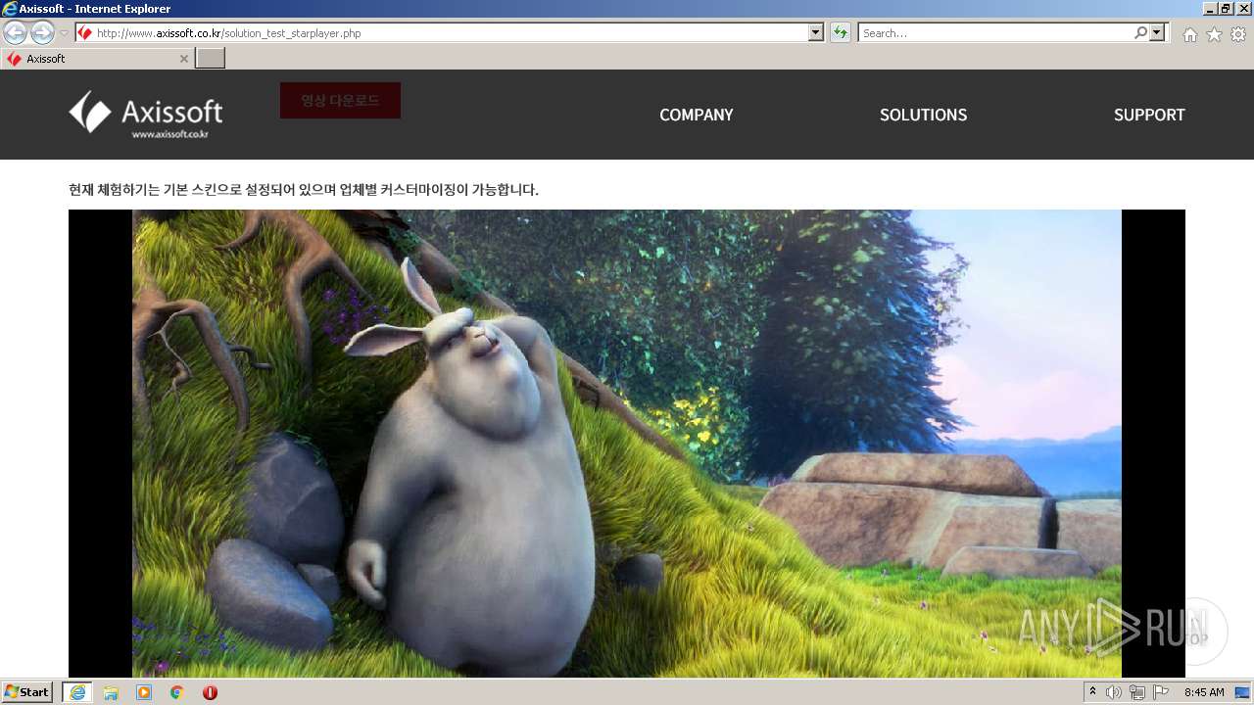Go forward with the browser Forward arrow

click(x=42, y=32)
